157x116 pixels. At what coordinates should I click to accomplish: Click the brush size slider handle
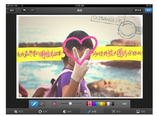click(x=70, y=104)
